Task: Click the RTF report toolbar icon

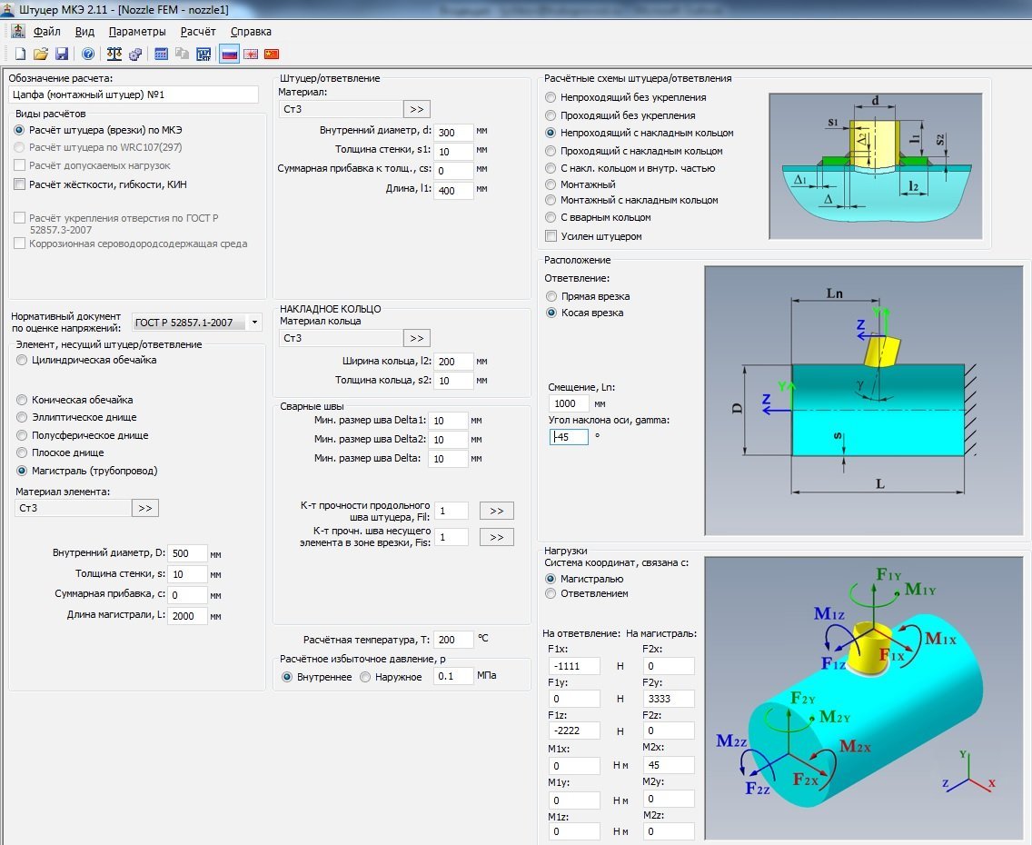Action: coord(203,54)
